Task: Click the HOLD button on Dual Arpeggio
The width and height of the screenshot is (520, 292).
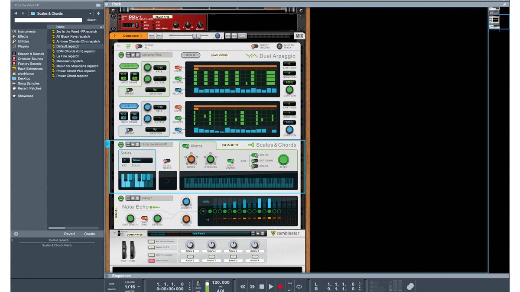Action: 191,55
